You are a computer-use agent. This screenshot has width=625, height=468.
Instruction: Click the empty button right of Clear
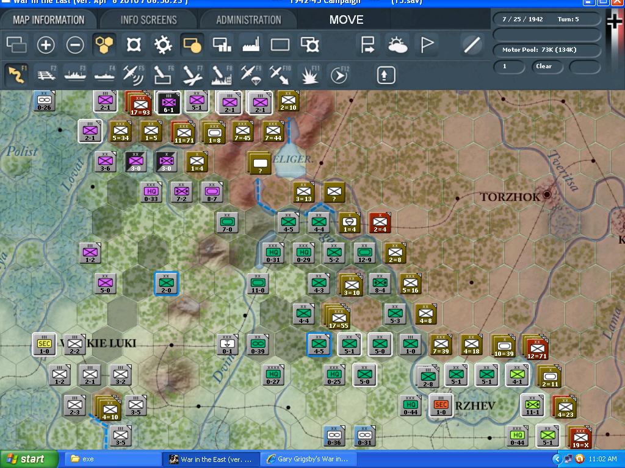tap(585, 66)
